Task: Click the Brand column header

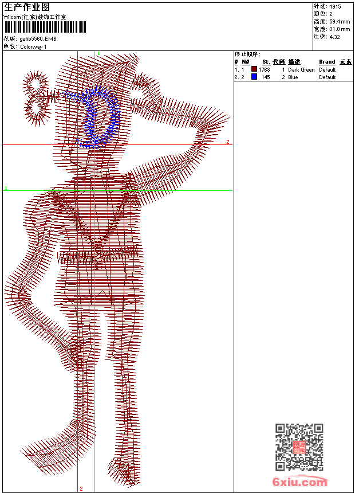Action: (x=327, y=62)
